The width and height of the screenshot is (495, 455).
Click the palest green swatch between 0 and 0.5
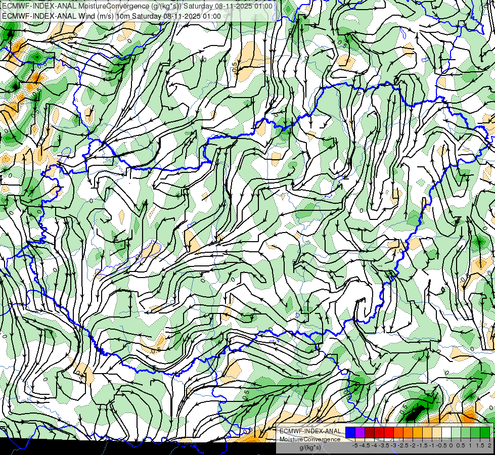(456, 433)
